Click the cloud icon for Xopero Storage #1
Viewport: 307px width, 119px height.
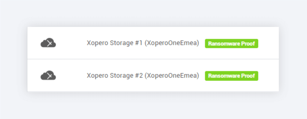[48, 43]
